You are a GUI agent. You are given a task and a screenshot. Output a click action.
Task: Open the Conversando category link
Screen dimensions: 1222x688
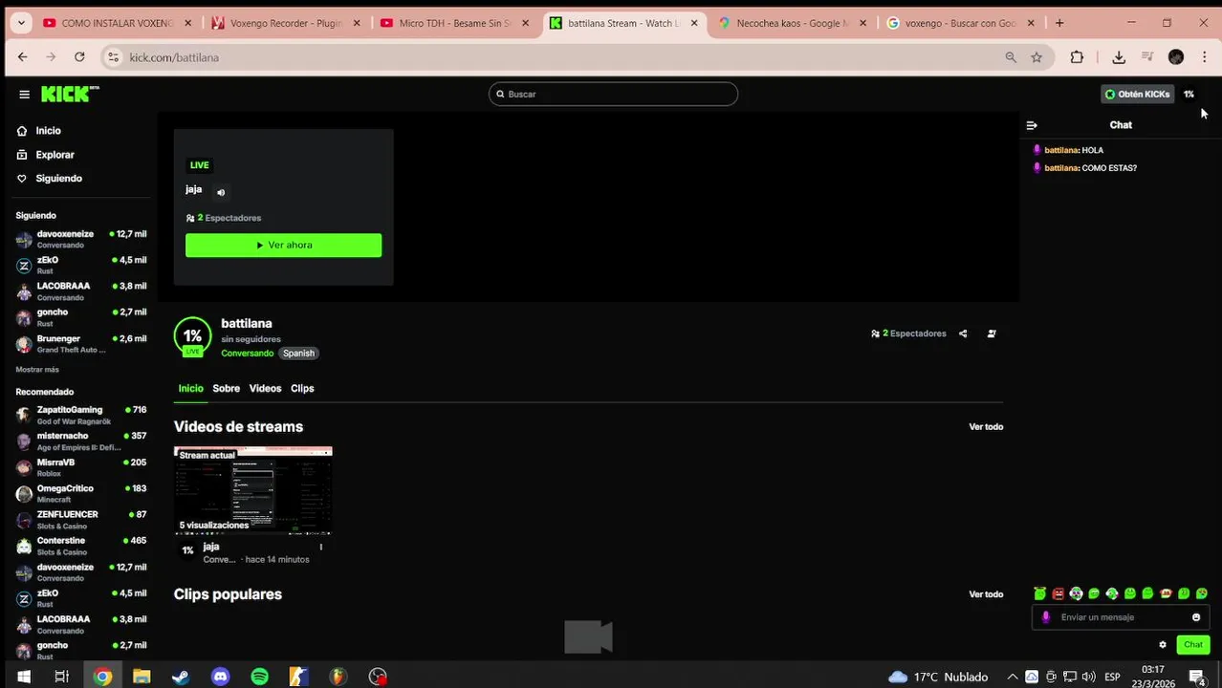[x=247, y=354]
